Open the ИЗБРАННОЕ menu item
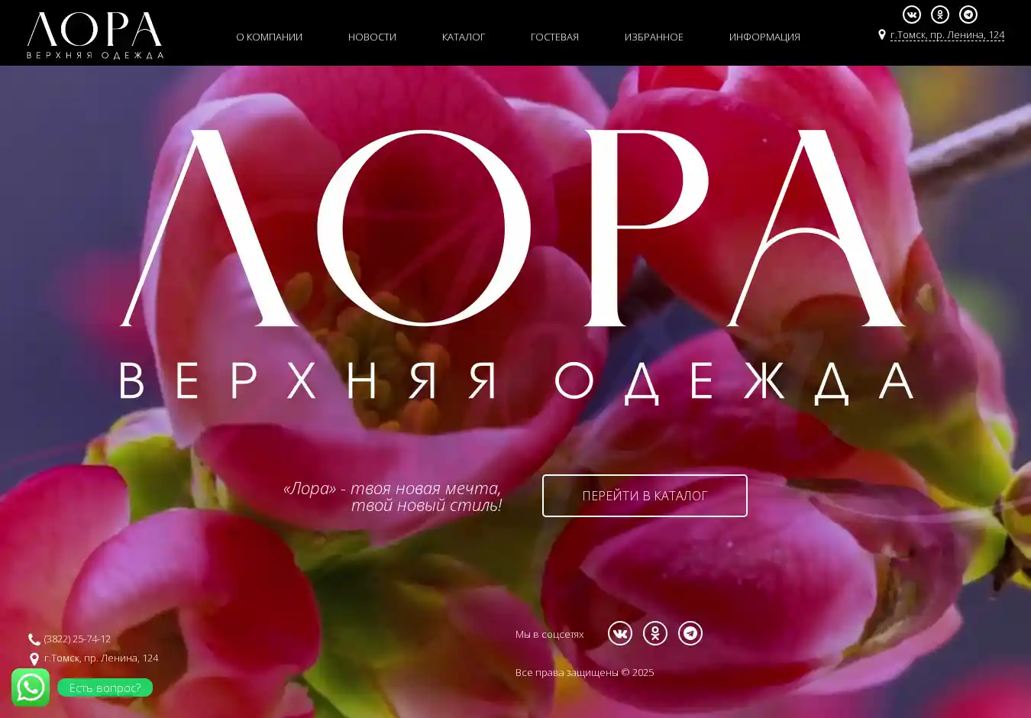 click(654, 37)
